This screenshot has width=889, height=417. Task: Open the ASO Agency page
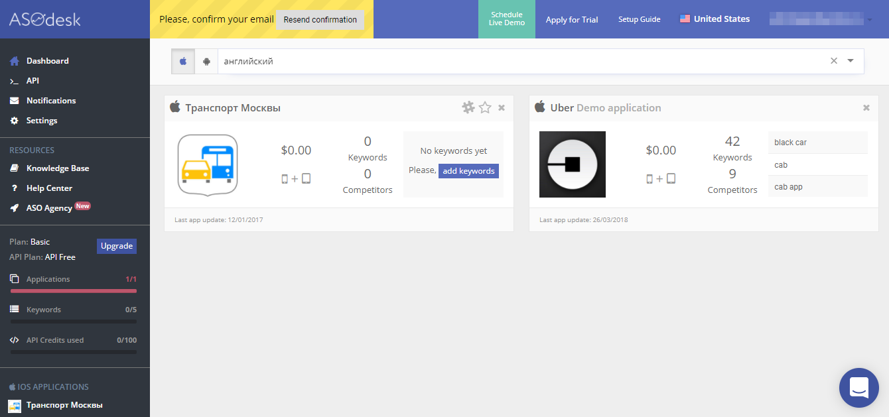[49, 207]
